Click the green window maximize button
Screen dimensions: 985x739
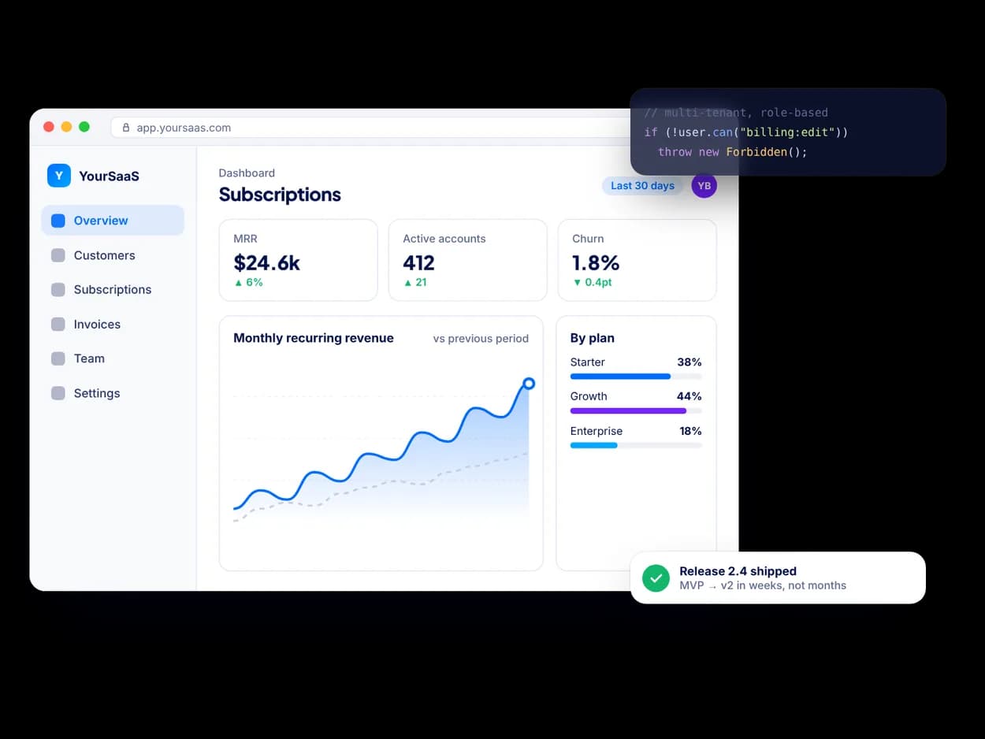pyautogui.click(x=84, y=127)
